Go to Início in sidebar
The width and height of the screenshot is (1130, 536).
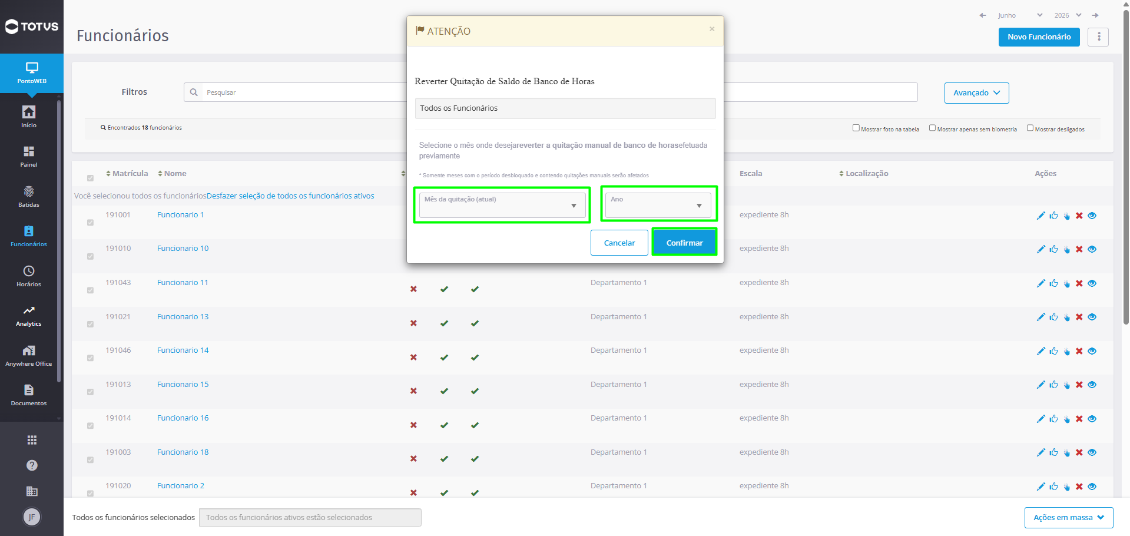coord(29,117)
